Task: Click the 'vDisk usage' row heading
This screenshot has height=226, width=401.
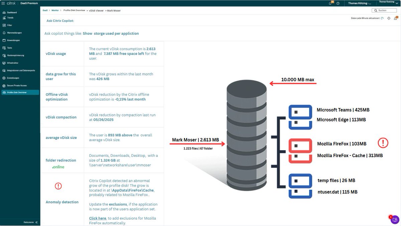Action: 56,53
